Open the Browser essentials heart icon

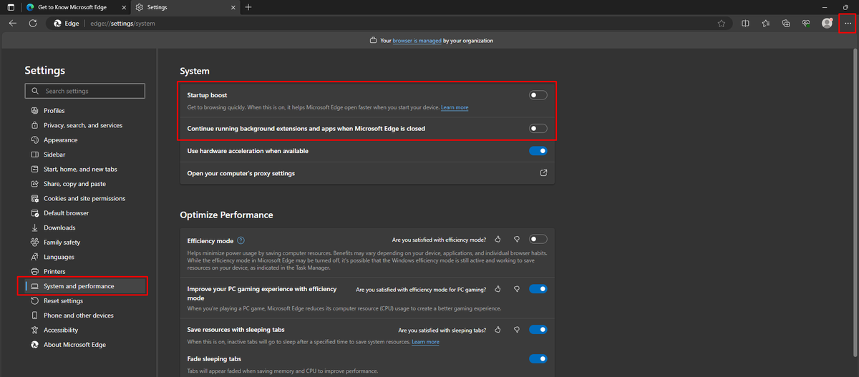(806, 23)
